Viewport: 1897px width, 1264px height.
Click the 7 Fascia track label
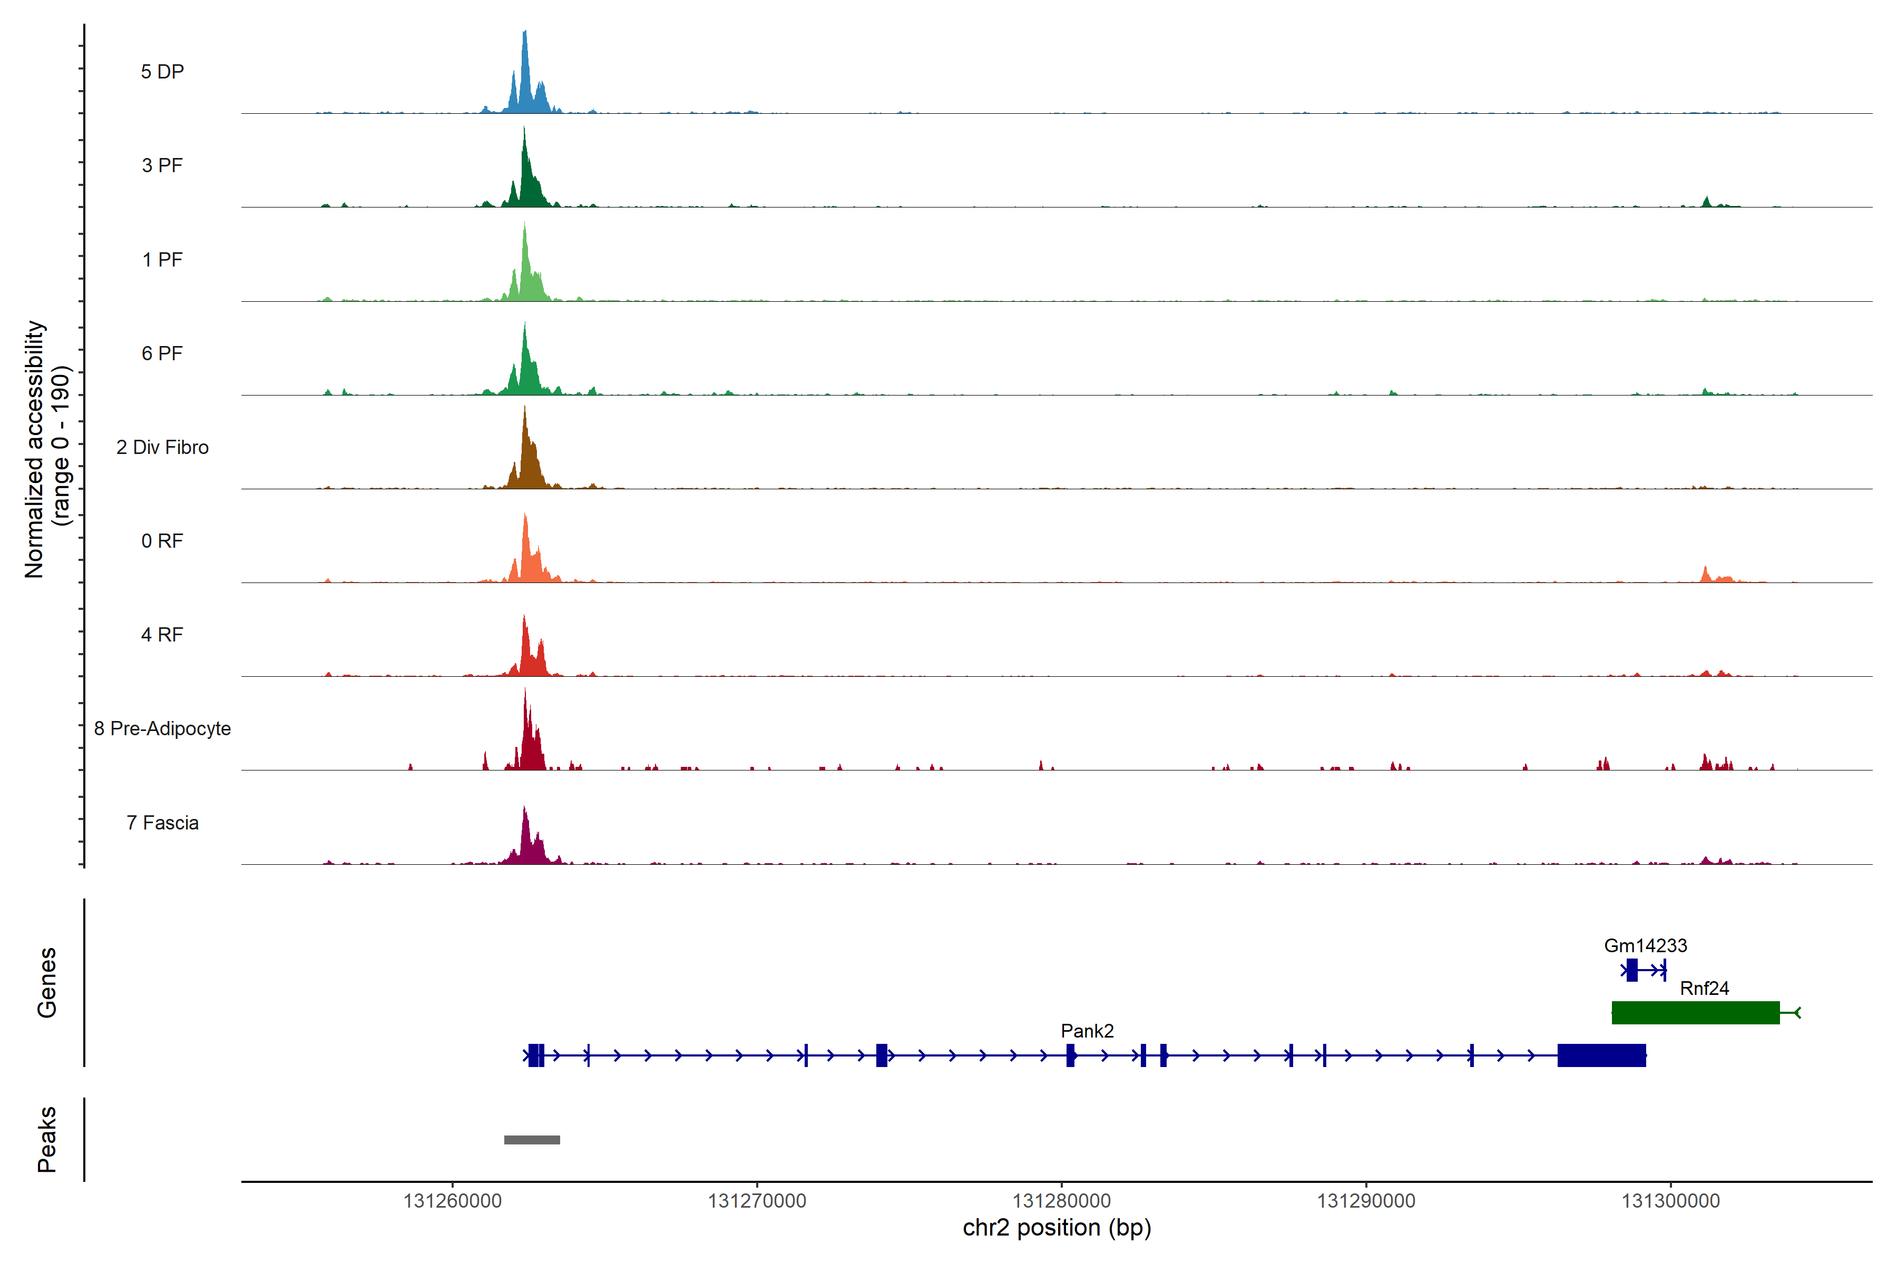point(162,822)
